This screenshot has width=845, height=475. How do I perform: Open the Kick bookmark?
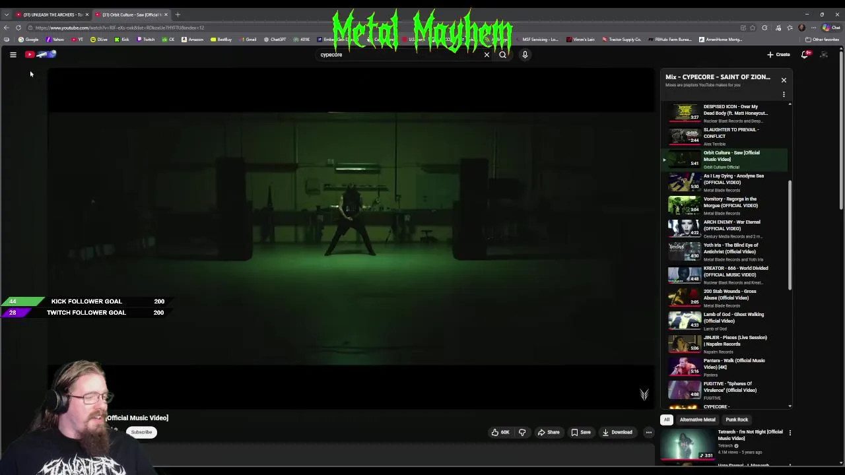pyautogui.click(x=122, y=40)
